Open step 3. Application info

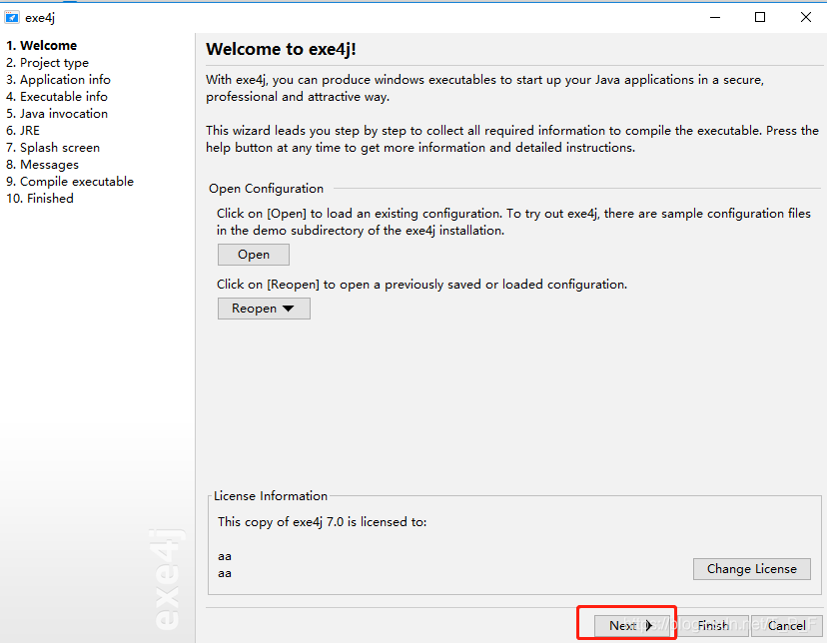(59, 80)
